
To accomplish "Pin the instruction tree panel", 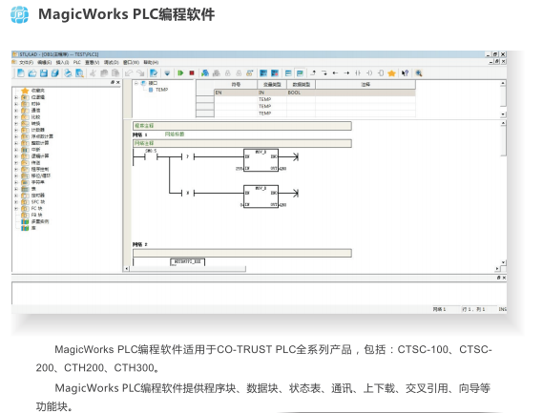I will pos(113,82).
